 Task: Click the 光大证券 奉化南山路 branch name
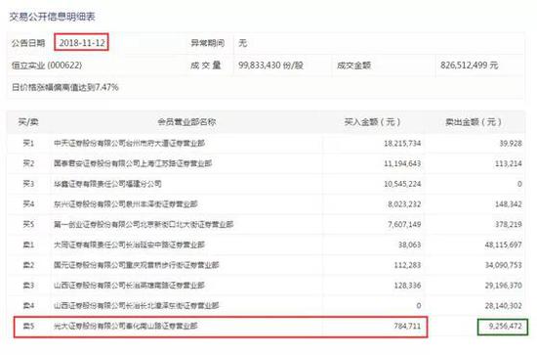(x=126, y=326)
